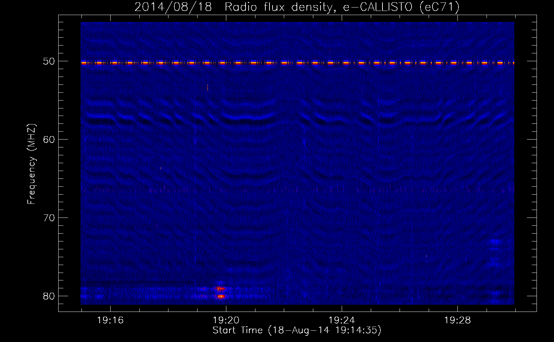Click the 80 frequency tick label
This screenshot has width=554, height=342.
(x=49, y=296)
